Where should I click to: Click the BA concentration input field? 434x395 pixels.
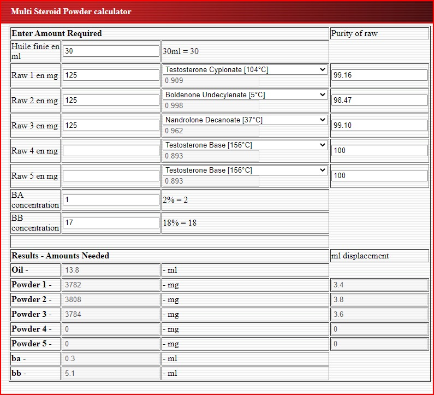coord(111,200)
